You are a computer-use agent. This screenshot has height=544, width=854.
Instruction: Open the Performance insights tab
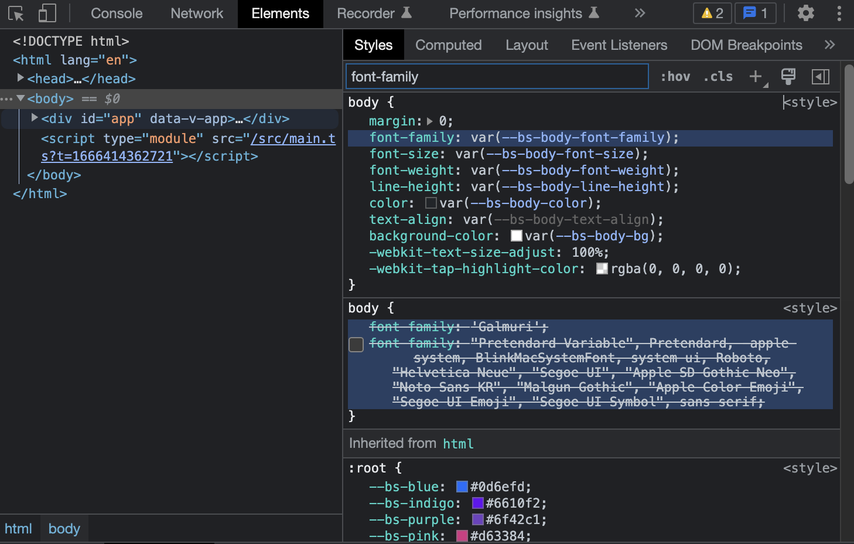524,13
